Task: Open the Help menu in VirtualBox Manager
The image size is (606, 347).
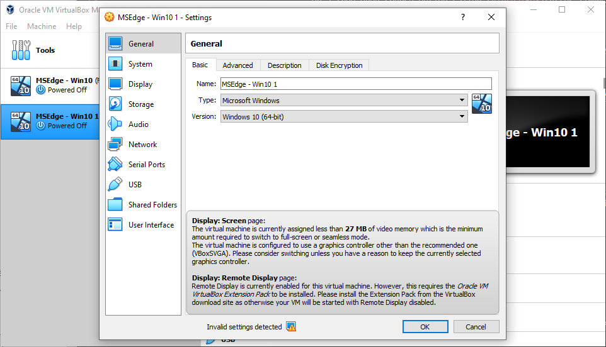Action: coord(74,26)
